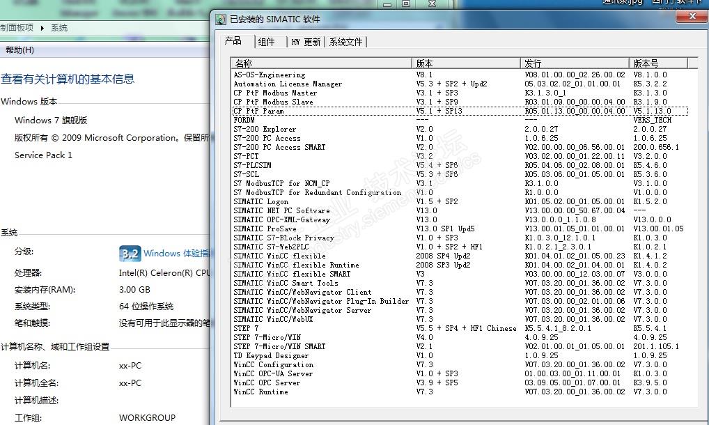Sort list by the 版本 column header
Screen dimensions: 709x425
tap(466, 63)
